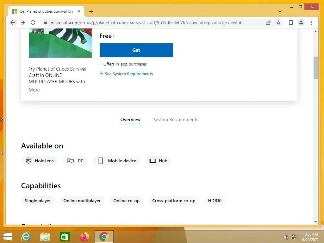This screenshot has width=324, height=243.
Task: Switch to the Overview tab
Action: 130,120
